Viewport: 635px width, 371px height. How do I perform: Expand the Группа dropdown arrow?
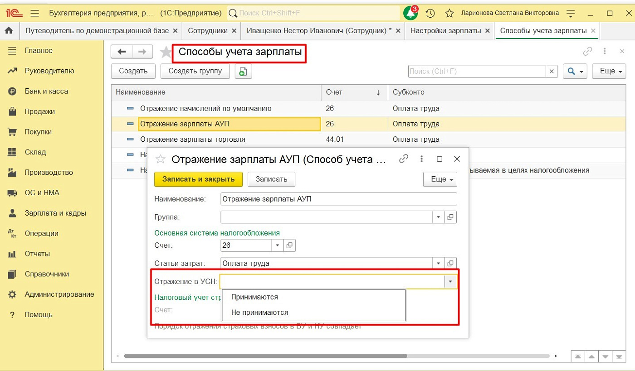pyautogui.click(x=438, y=217)
